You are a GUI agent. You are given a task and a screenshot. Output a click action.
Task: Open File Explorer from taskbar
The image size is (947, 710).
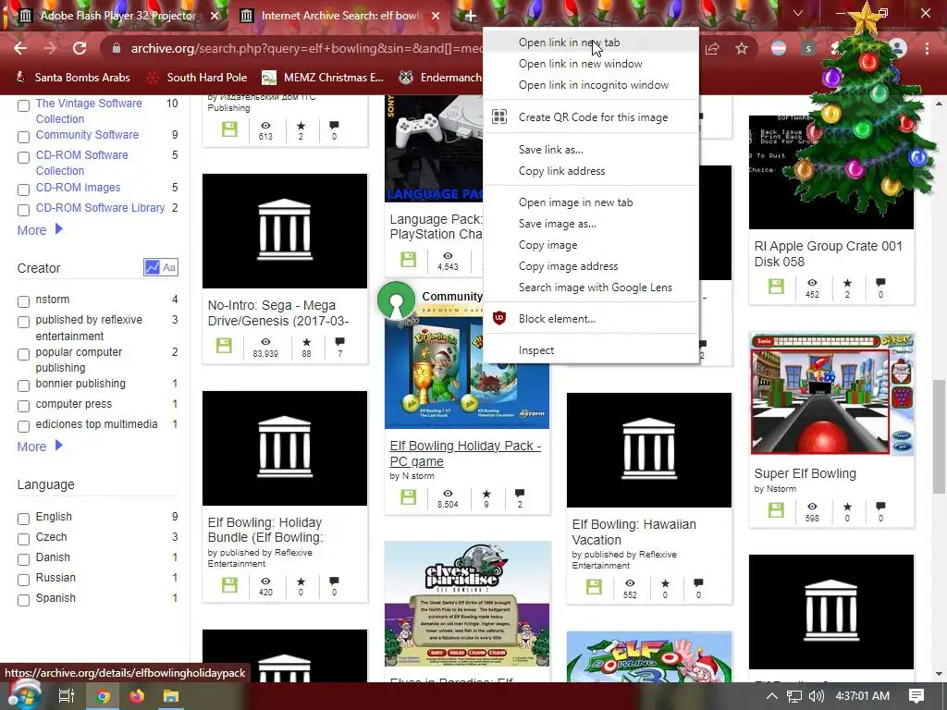pos(171,696)
